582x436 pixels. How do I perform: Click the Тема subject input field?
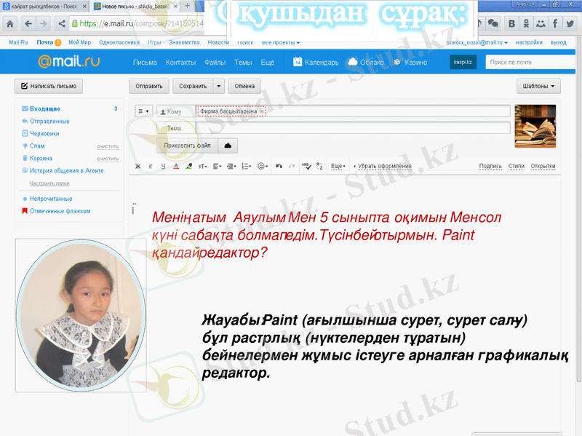pyautogui.click(x=352, y=128)
